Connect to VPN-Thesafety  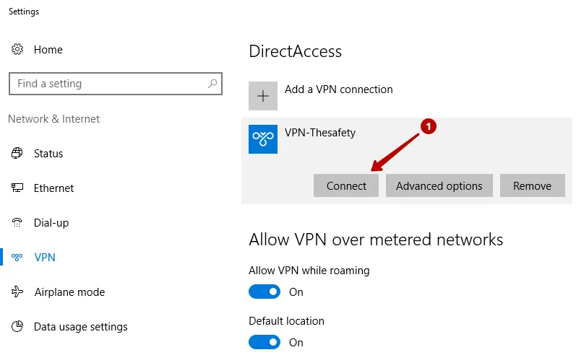click(x=346, y=185)
